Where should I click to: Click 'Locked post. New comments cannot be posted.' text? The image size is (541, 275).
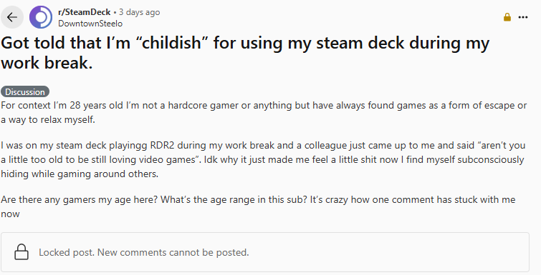[143, 252]
